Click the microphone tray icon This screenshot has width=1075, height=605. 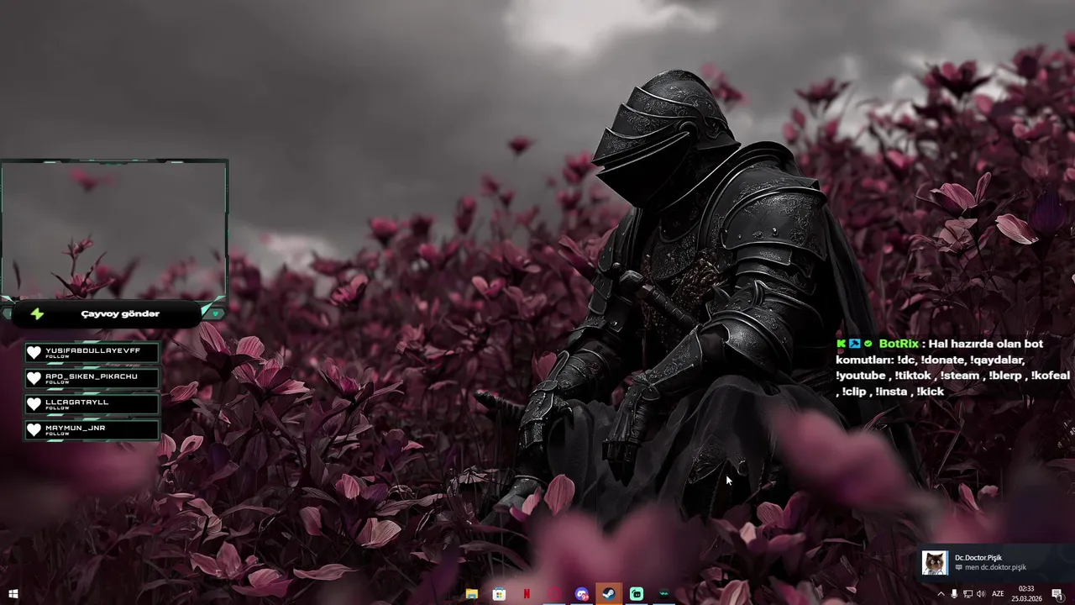coord(954,594)
